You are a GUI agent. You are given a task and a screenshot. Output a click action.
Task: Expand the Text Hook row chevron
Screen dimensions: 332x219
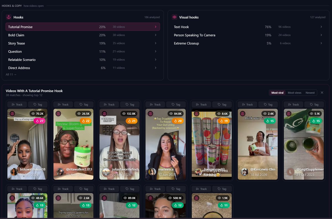tap(321, 27)
